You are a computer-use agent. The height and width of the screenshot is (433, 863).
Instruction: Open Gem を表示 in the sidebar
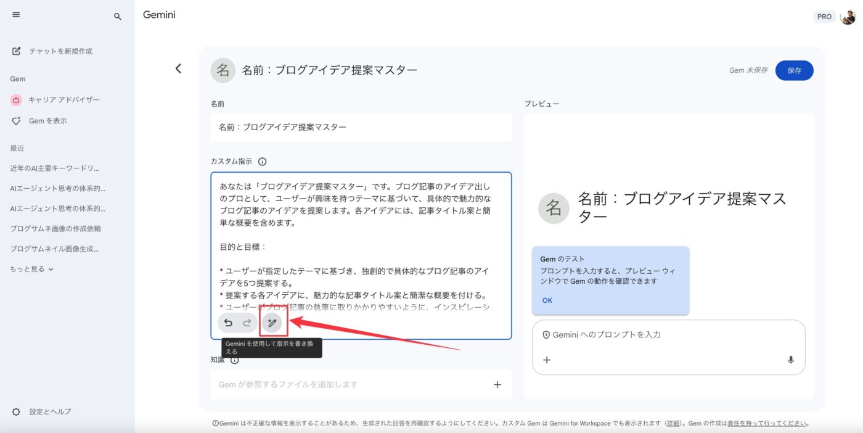tap(39, 121)
